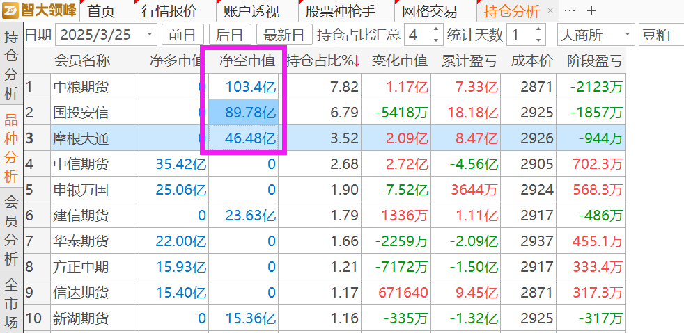Viewport: 684px width, 333px height.
Task: Decrease the 统计天数 value
Action: [538, 40]
